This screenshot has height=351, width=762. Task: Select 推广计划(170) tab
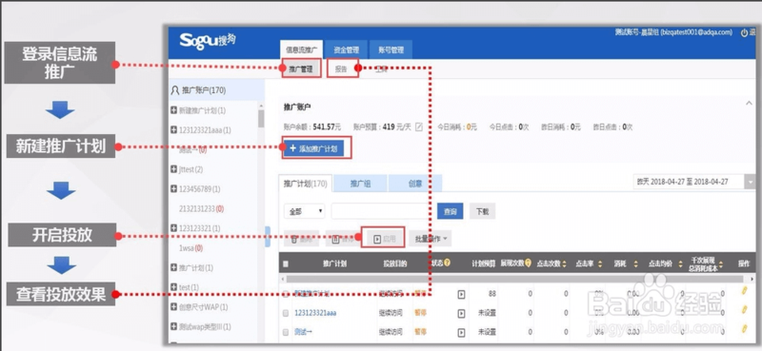pos(305,184)
